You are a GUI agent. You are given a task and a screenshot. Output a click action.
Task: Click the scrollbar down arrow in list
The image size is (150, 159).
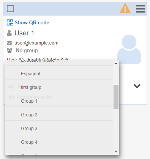tap(116, 151)
